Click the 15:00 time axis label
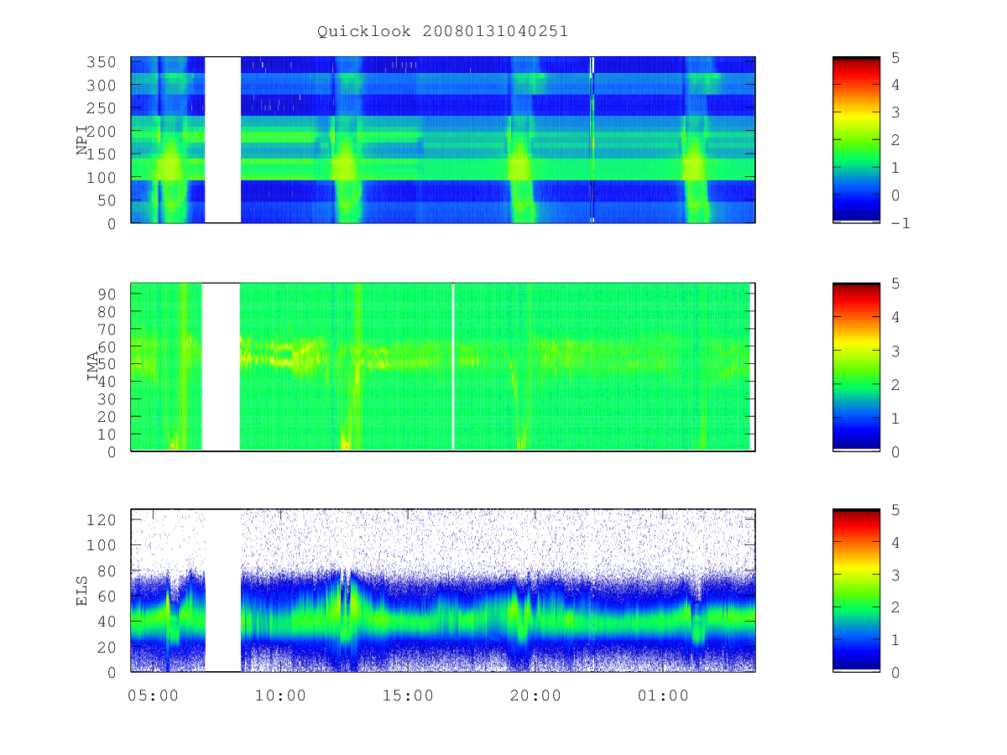 (x=409, y=695)
